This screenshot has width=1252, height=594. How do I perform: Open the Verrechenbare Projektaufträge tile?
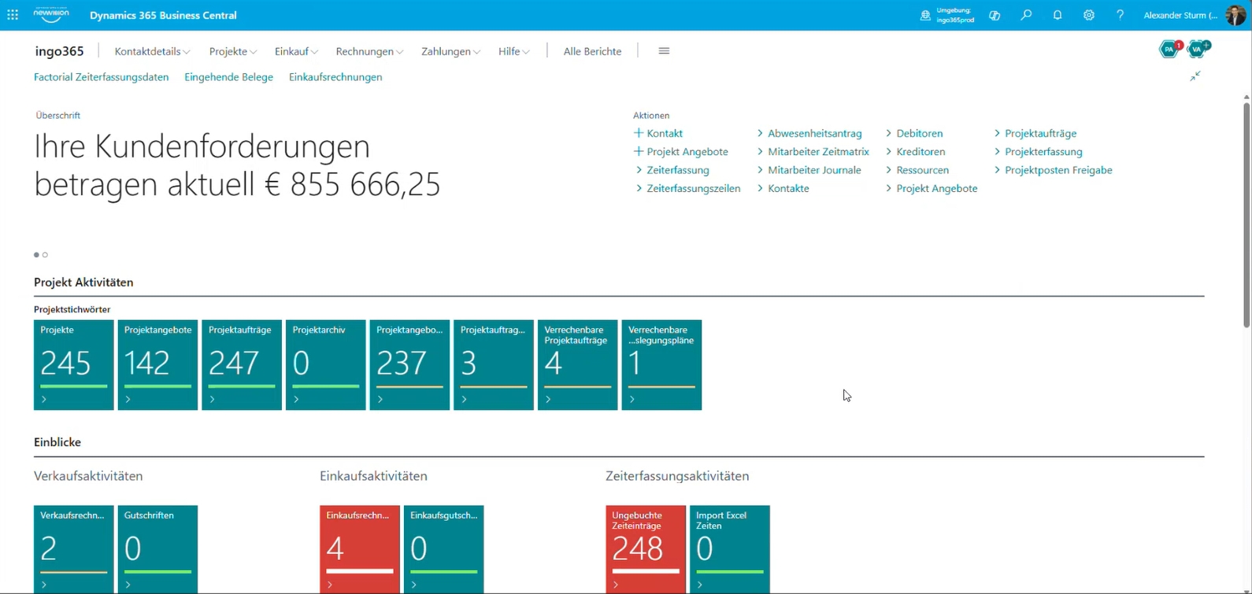(578, 365)
